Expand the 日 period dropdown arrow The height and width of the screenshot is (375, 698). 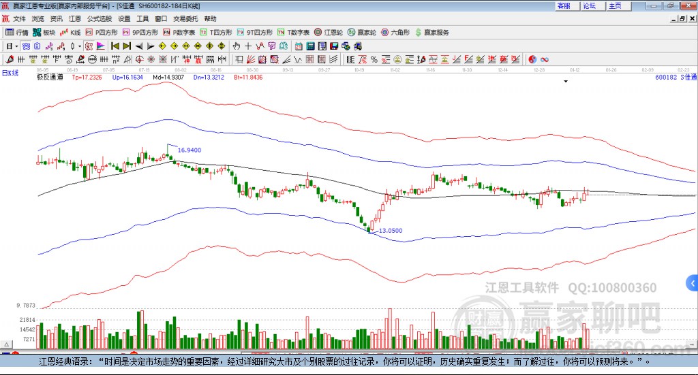click(16, 46)
